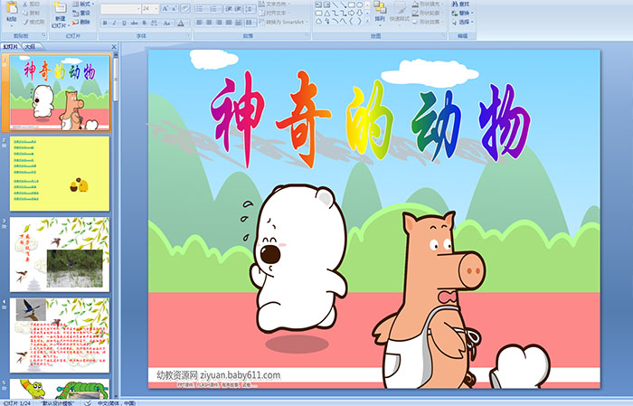Switch to the Outline (大纲) tab

click(30, 45)
